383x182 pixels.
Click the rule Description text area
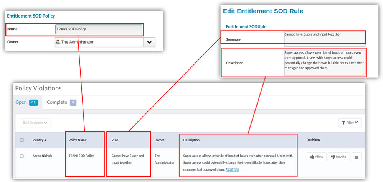tap(325, 62)
